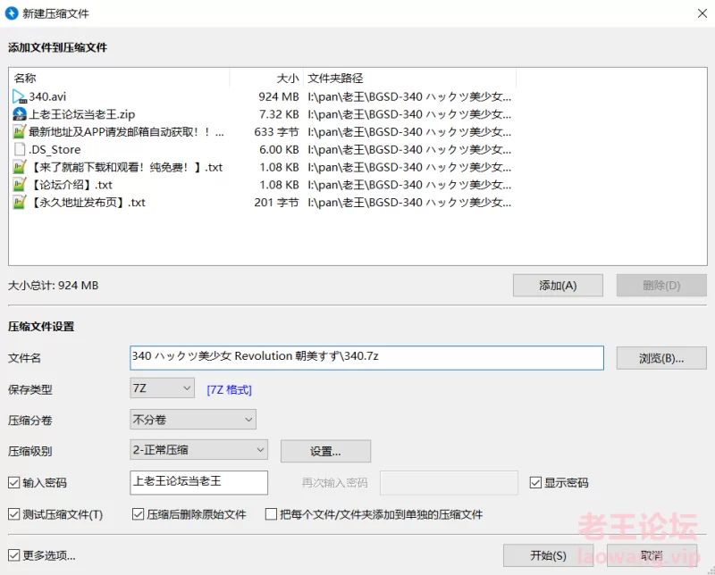Screen dimensions: 715x575
Task: Expand the 压缩分卷 dropdown showing 不分卷
Action: tap(193, 419)
